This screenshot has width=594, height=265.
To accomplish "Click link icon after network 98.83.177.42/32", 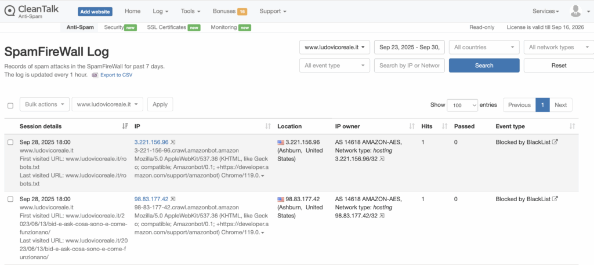I will point(382,216).
